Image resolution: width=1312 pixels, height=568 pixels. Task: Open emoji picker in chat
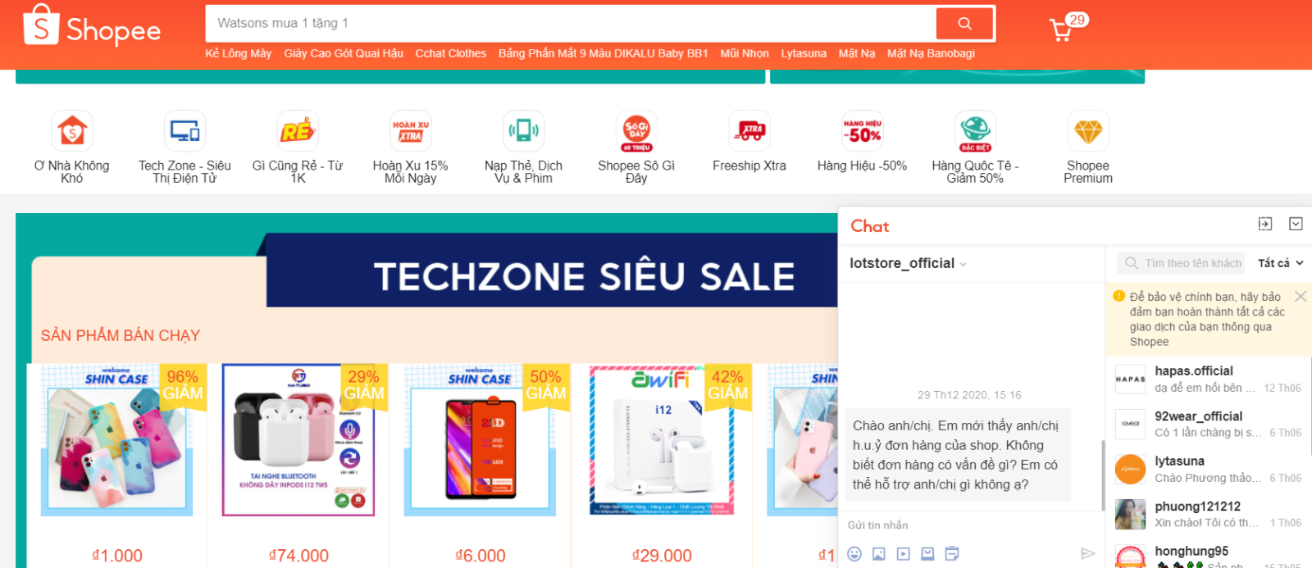coord(854,554)
